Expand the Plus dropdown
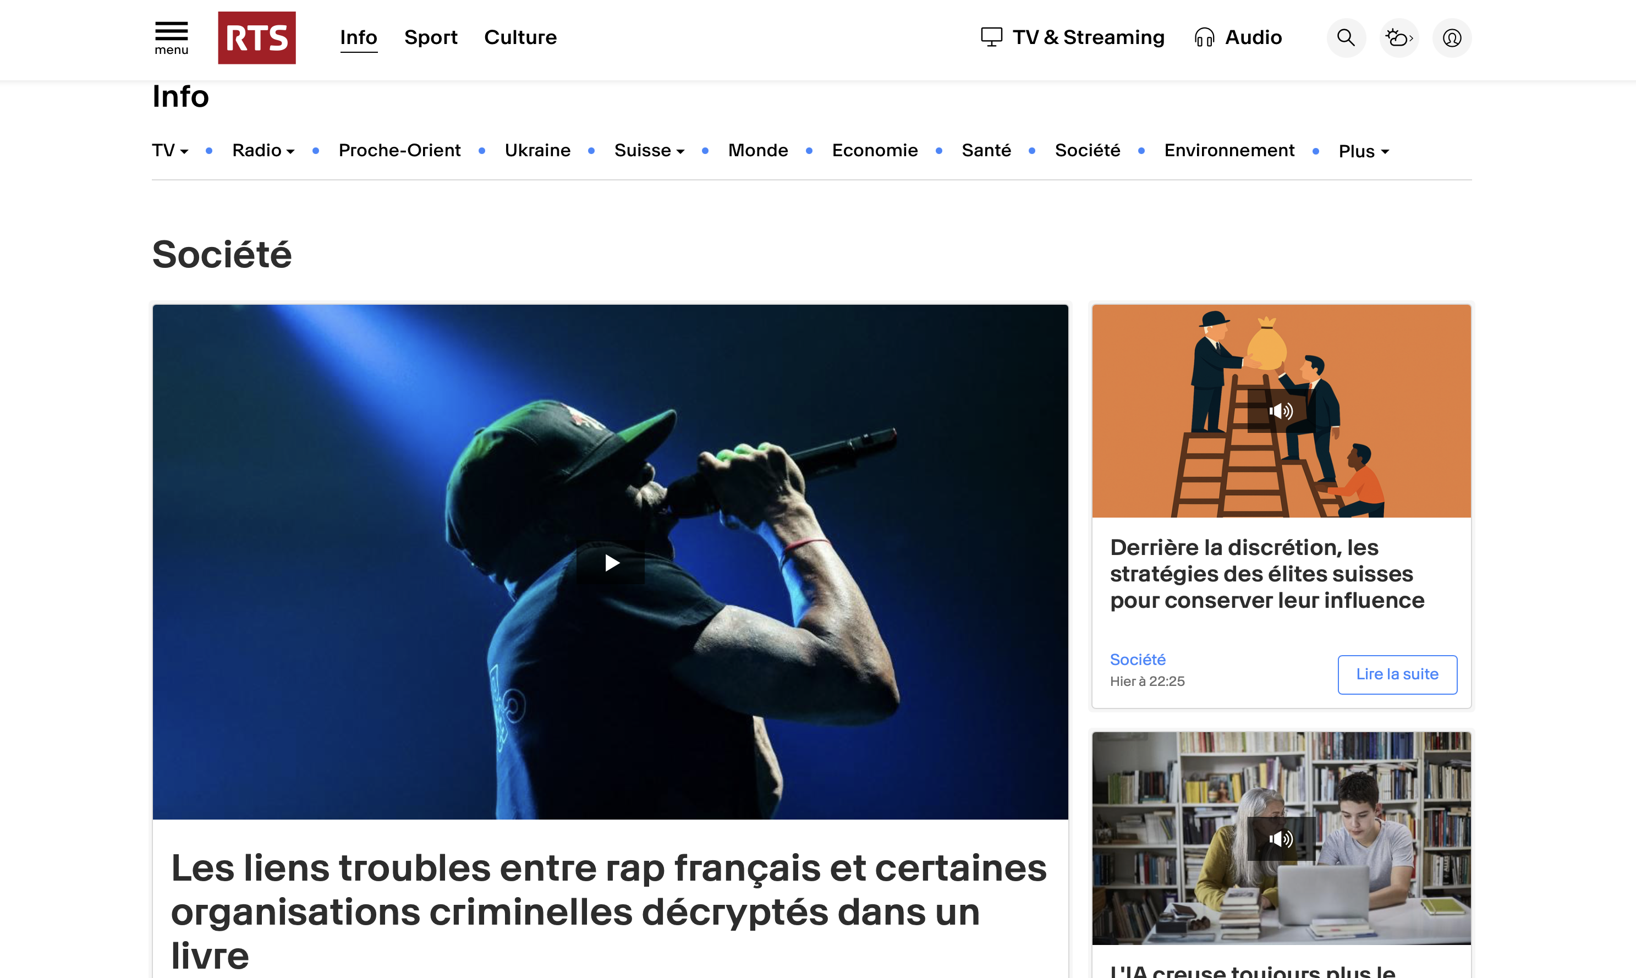1636x978 pixels. [x=1363, y=151]
